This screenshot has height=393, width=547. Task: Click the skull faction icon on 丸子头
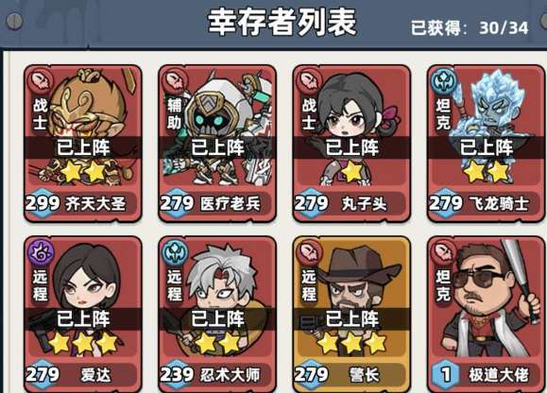tap(310, 81)
